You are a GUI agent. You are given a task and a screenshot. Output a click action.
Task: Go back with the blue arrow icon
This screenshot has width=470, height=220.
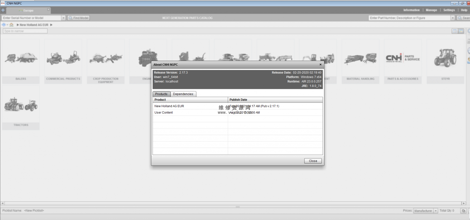coord(3,25)
